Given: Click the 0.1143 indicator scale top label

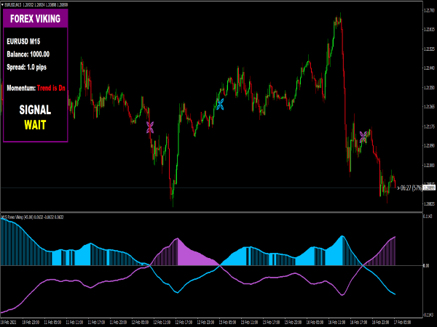Looking at the screenshot, I should (x=428, y=216).
